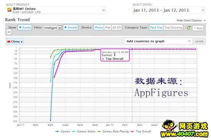Viewport: 211px width, 140px height.
Task: Click the green refresh chart icon
Action: (189, 28)
